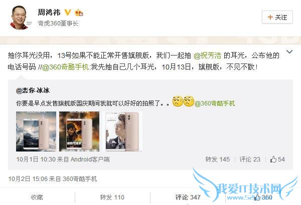Click the orange V verified badge

coord(67,12)
